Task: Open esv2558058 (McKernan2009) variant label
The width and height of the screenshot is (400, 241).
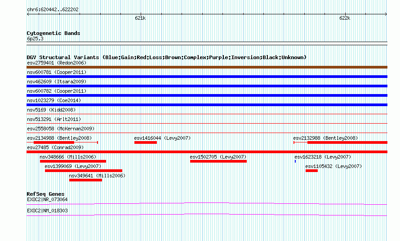Action: coord(61,129)
